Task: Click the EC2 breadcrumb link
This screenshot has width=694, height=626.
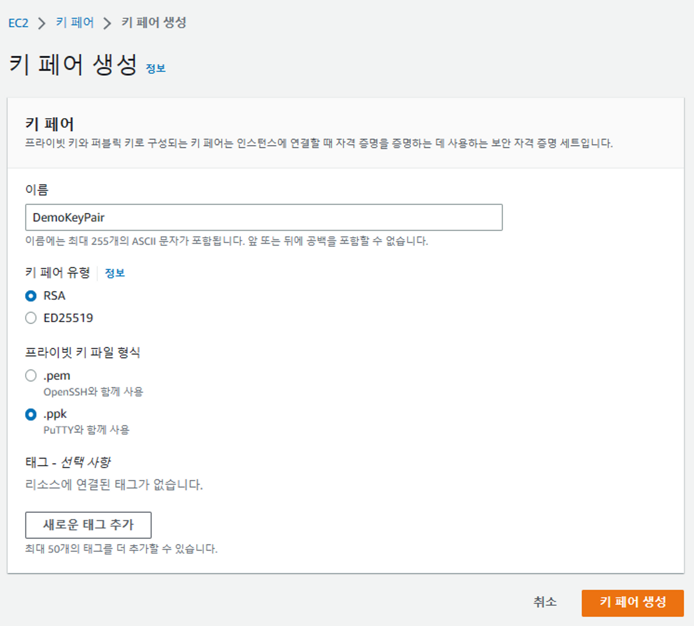Action: pyautogui.click(x=18, y=23)
